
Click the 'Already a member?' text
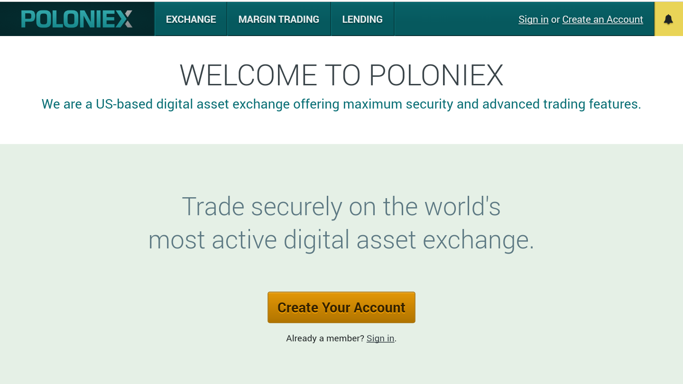point(325,338)
